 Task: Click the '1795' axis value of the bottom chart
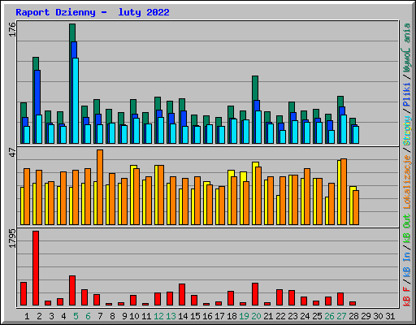tap(12, 239)
